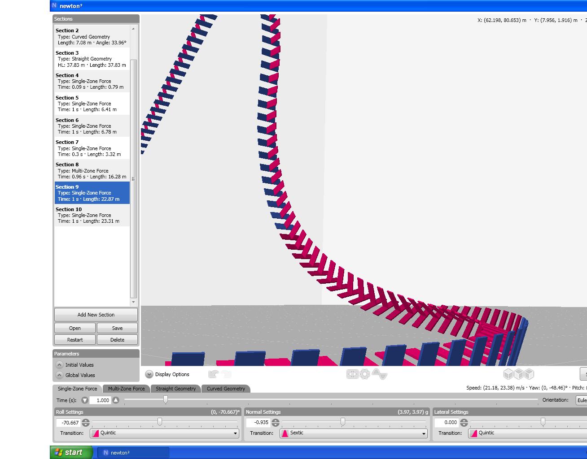Click the Add New Section button
Viewport: 587px width, 459px height.
point(96,315)
